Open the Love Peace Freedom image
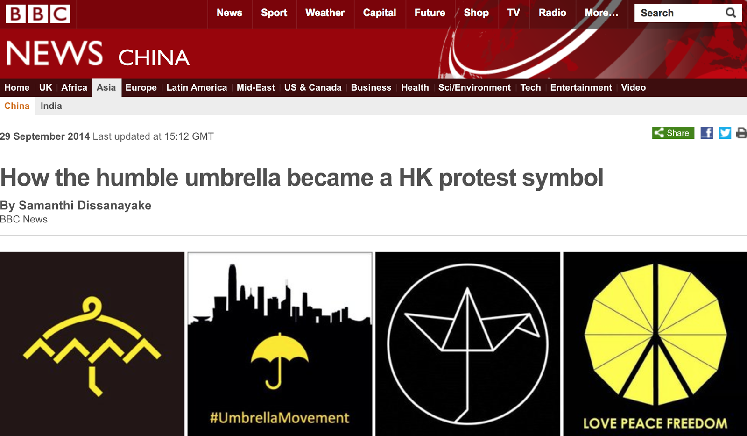Image resolution: width=747 pixels, height=436 pixels. (655, 344)
